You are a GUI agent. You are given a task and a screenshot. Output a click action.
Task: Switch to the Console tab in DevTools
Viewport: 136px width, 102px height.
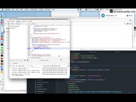click(x=12, y=21)
